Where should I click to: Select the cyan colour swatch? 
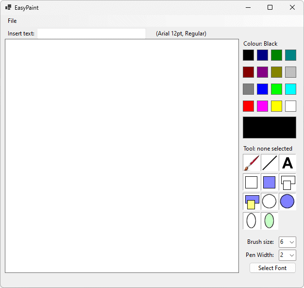pyautogui.click(x=290, y=89)
